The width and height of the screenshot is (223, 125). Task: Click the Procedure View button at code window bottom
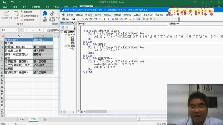[x=79, y=111]
